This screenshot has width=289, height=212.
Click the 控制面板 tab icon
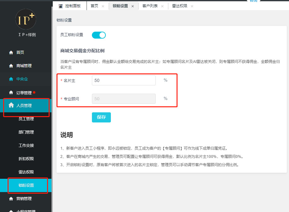[61, 6]
